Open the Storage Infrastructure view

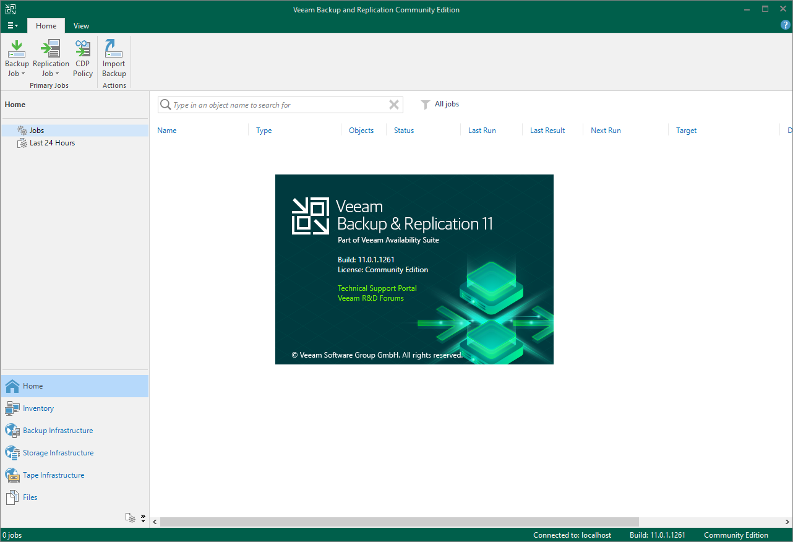[x=75, y=453]
